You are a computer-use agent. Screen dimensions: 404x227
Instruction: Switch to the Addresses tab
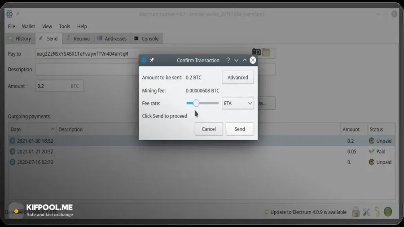tap(112, 39)
